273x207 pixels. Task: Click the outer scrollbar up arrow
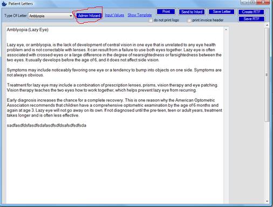pos(267,25)
